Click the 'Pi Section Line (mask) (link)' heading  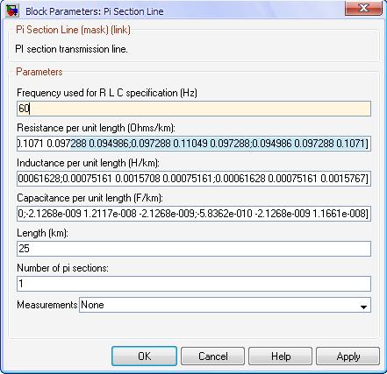tap(73, 30)
